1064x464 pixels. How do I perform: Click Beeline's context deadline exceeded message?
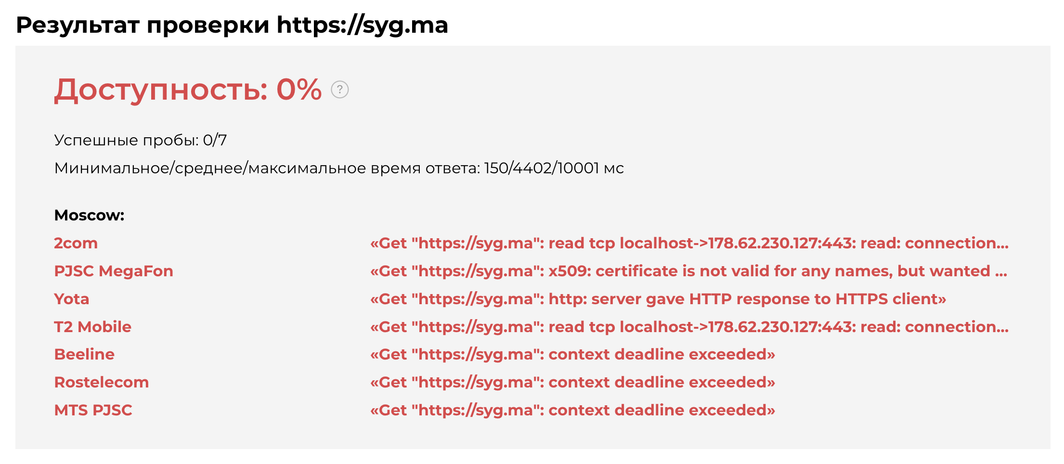click(x=572, y=354)
